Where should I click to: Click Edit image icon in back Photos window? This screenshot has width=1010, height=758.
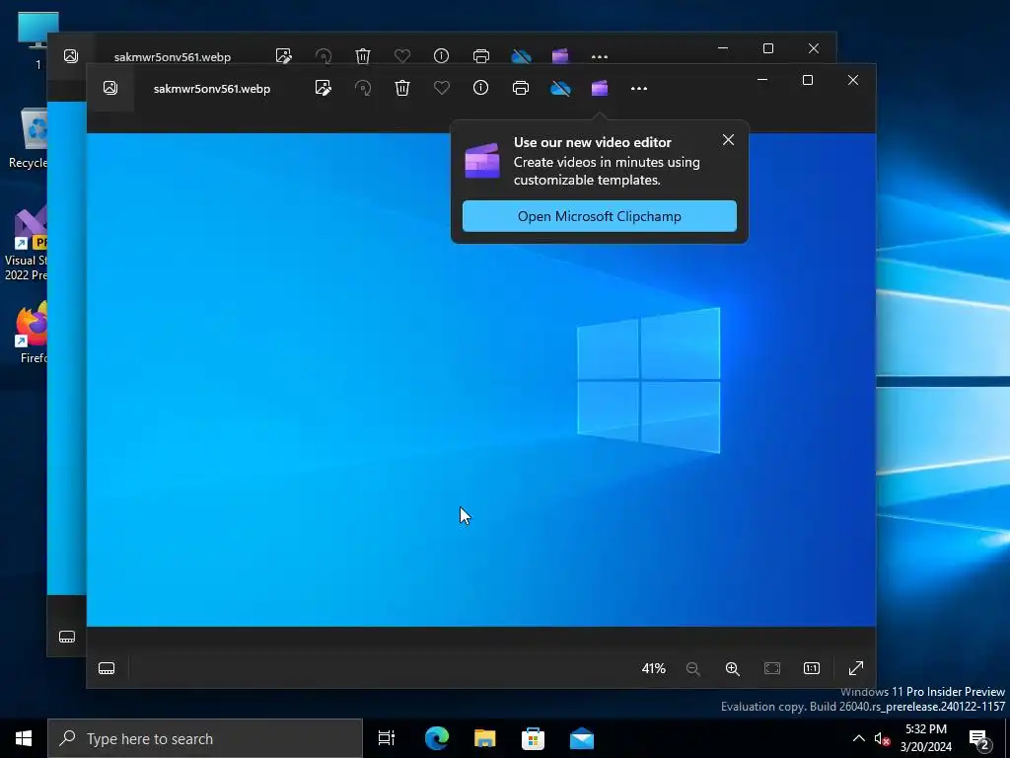pyautogui.click(x=284, y=56)
